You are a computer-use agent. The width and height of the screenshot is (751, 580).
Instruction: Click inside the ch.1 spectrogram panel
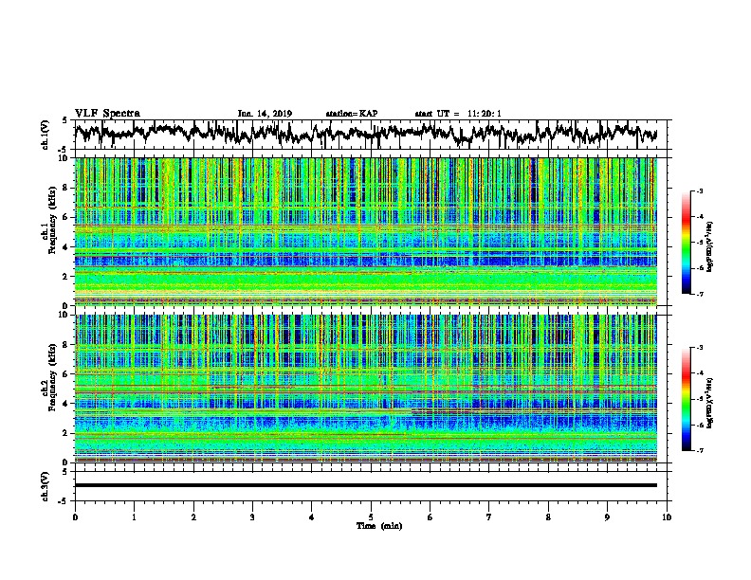point(366,231)
